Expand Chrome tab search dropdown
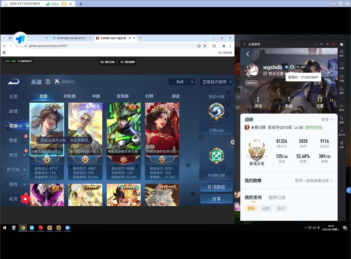Viewport: 351px width, 259px height. point(4,38)
